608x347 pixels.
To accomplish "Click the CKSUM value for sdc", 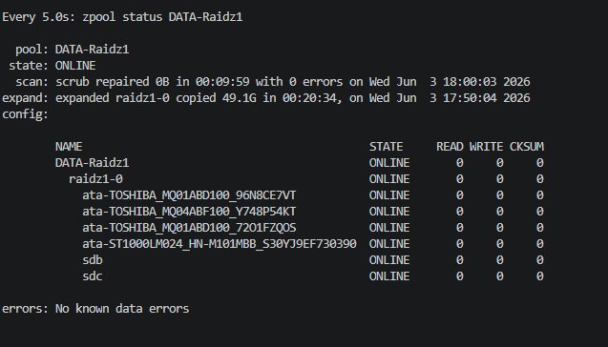I will click(540, 276).
